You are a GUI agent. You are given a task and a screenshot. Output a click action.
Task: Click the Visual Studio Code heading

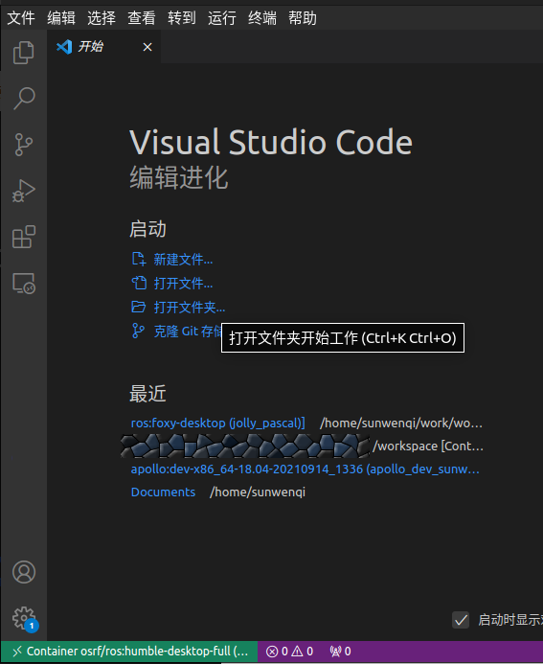click(x=271, y=142)
